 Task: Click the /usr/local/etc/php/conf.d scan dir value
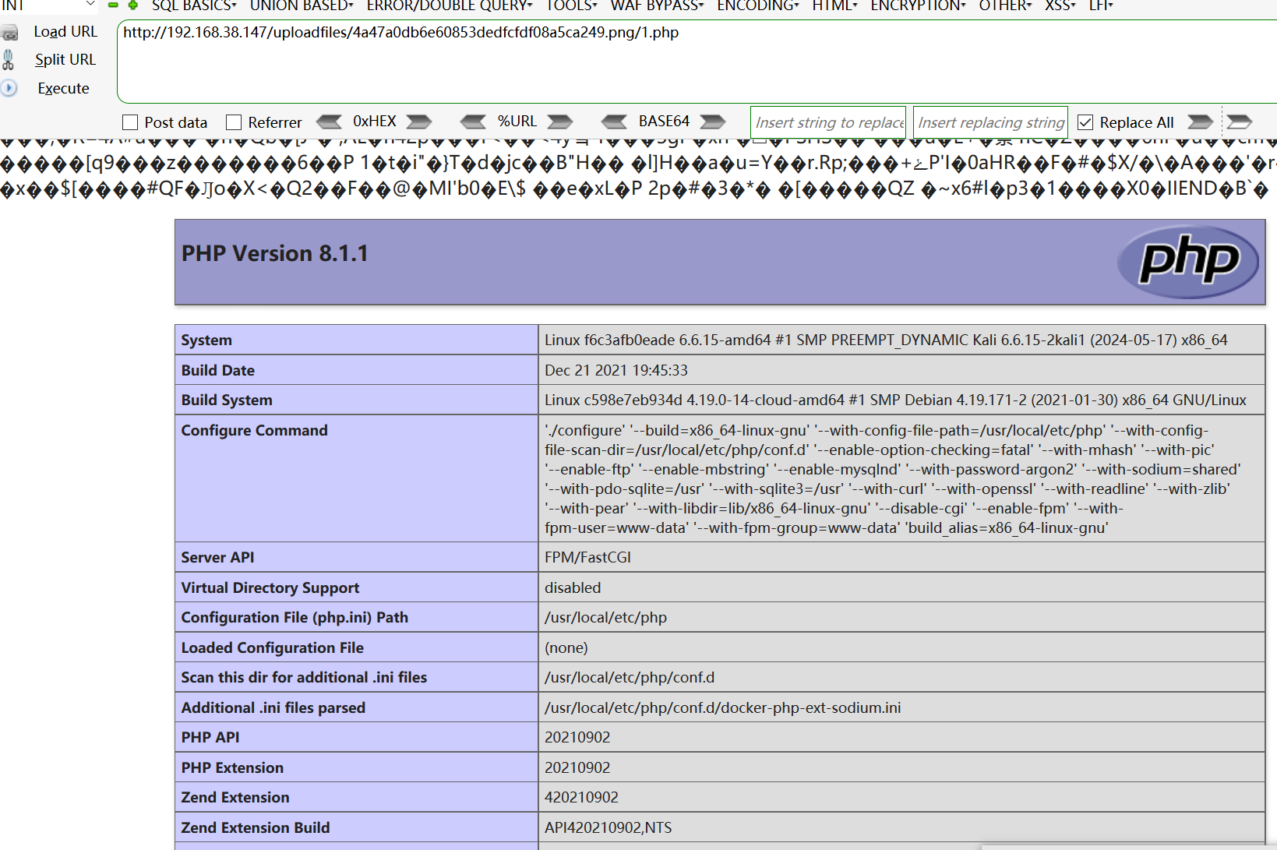pyautogui.click(x=630, y=678)
